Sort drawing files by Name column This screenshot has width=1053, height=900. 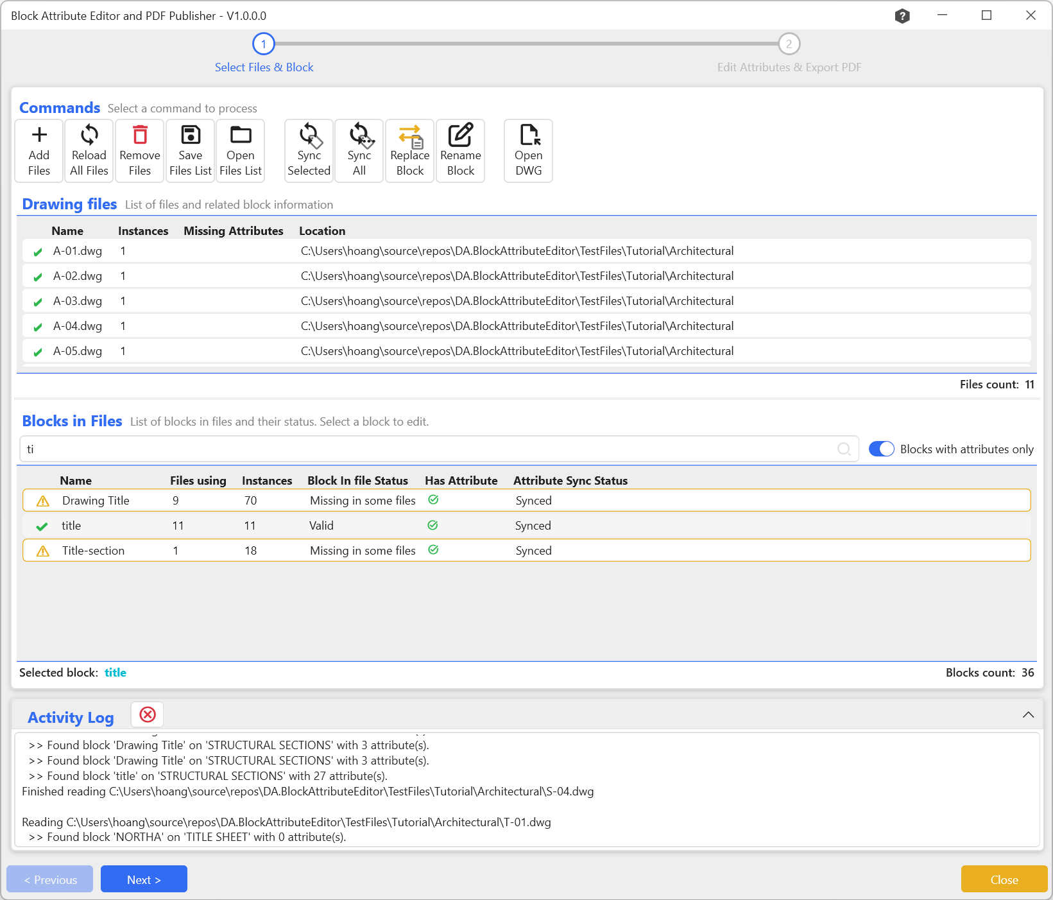click(x=67, y=231)
